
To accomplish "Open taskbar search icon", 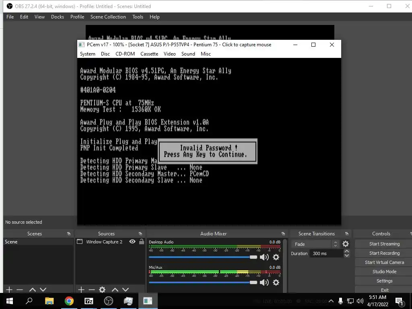I will (29, 301).
